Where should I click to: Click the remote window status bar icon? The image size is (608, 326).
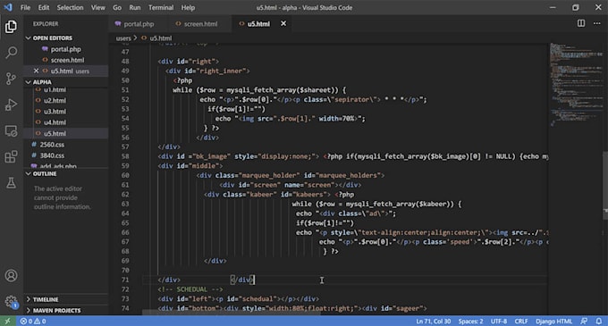pyautogui.click(x=8, y=321)
